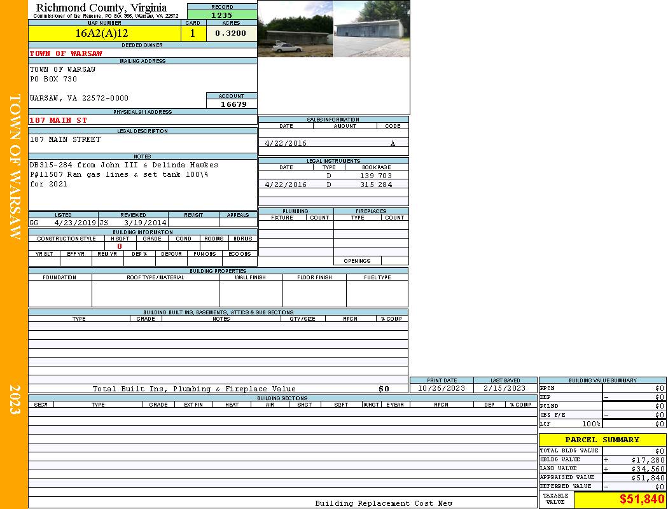Image resolution: width=668 pixels, height=509 pixels.
Task: Click note line P#11507 Ran gas lines
Action: (x=119, y=174)
